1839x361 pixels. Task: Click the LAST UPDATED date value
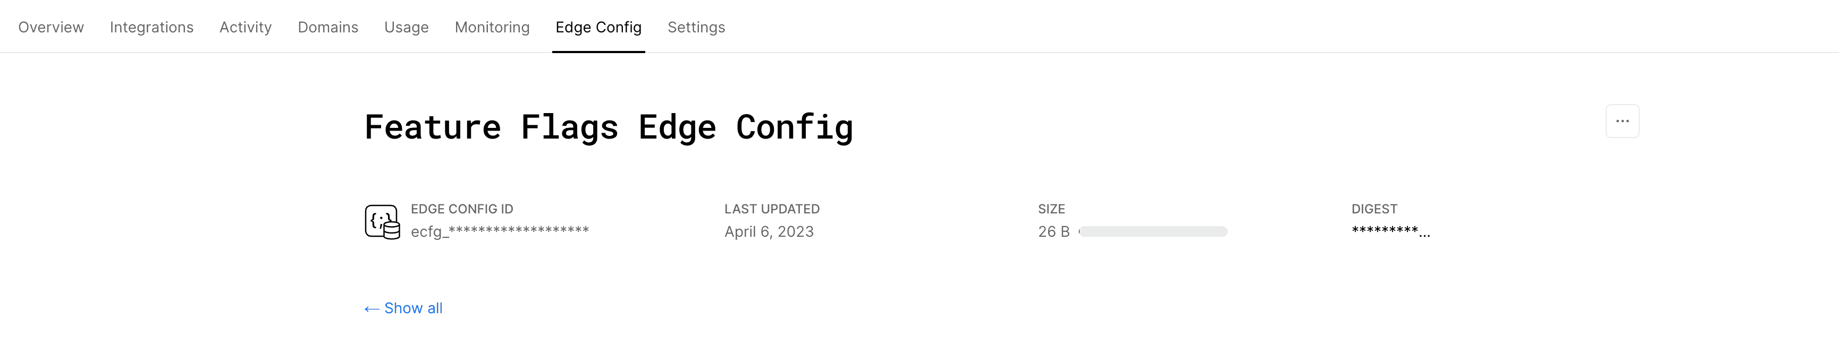tap(768, 231)
